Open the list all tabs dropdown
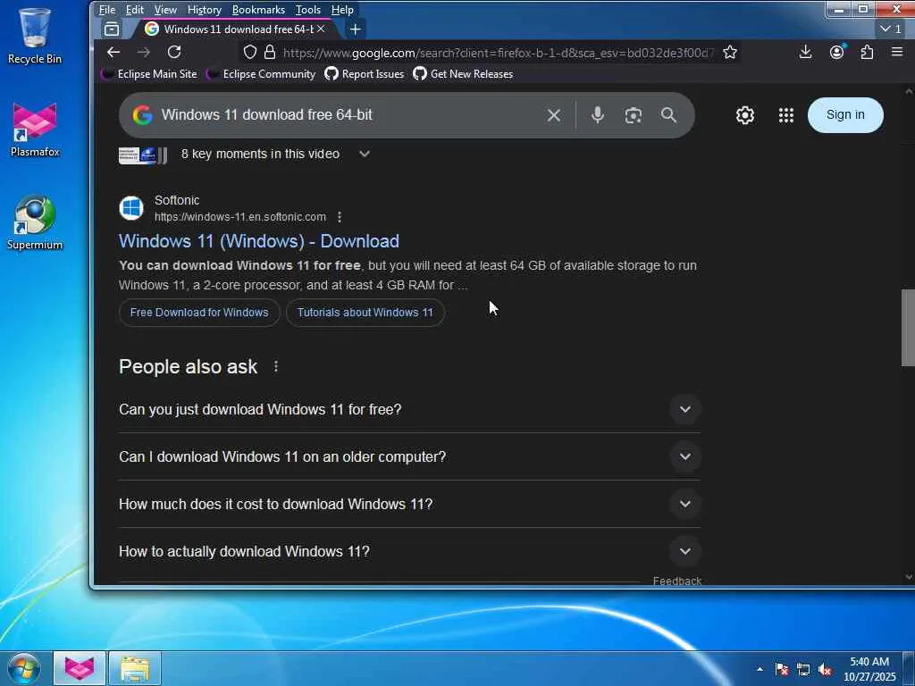Screen dimensions: 915x686 pos(891,29)
